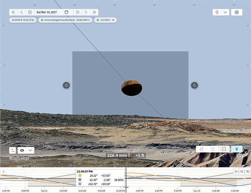Open the calendar date picker icon
Screen dimensions: 251x193
67,12
